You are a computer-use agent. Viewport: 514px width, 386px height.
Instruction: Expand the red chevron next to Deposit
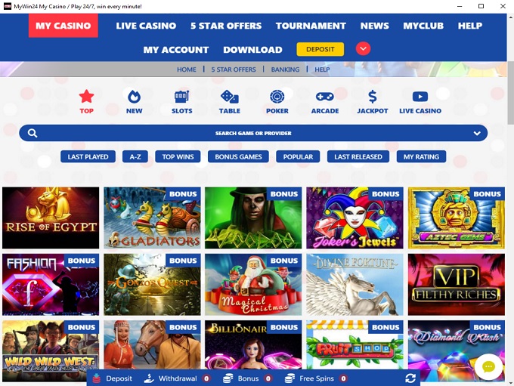pos(364,49)
